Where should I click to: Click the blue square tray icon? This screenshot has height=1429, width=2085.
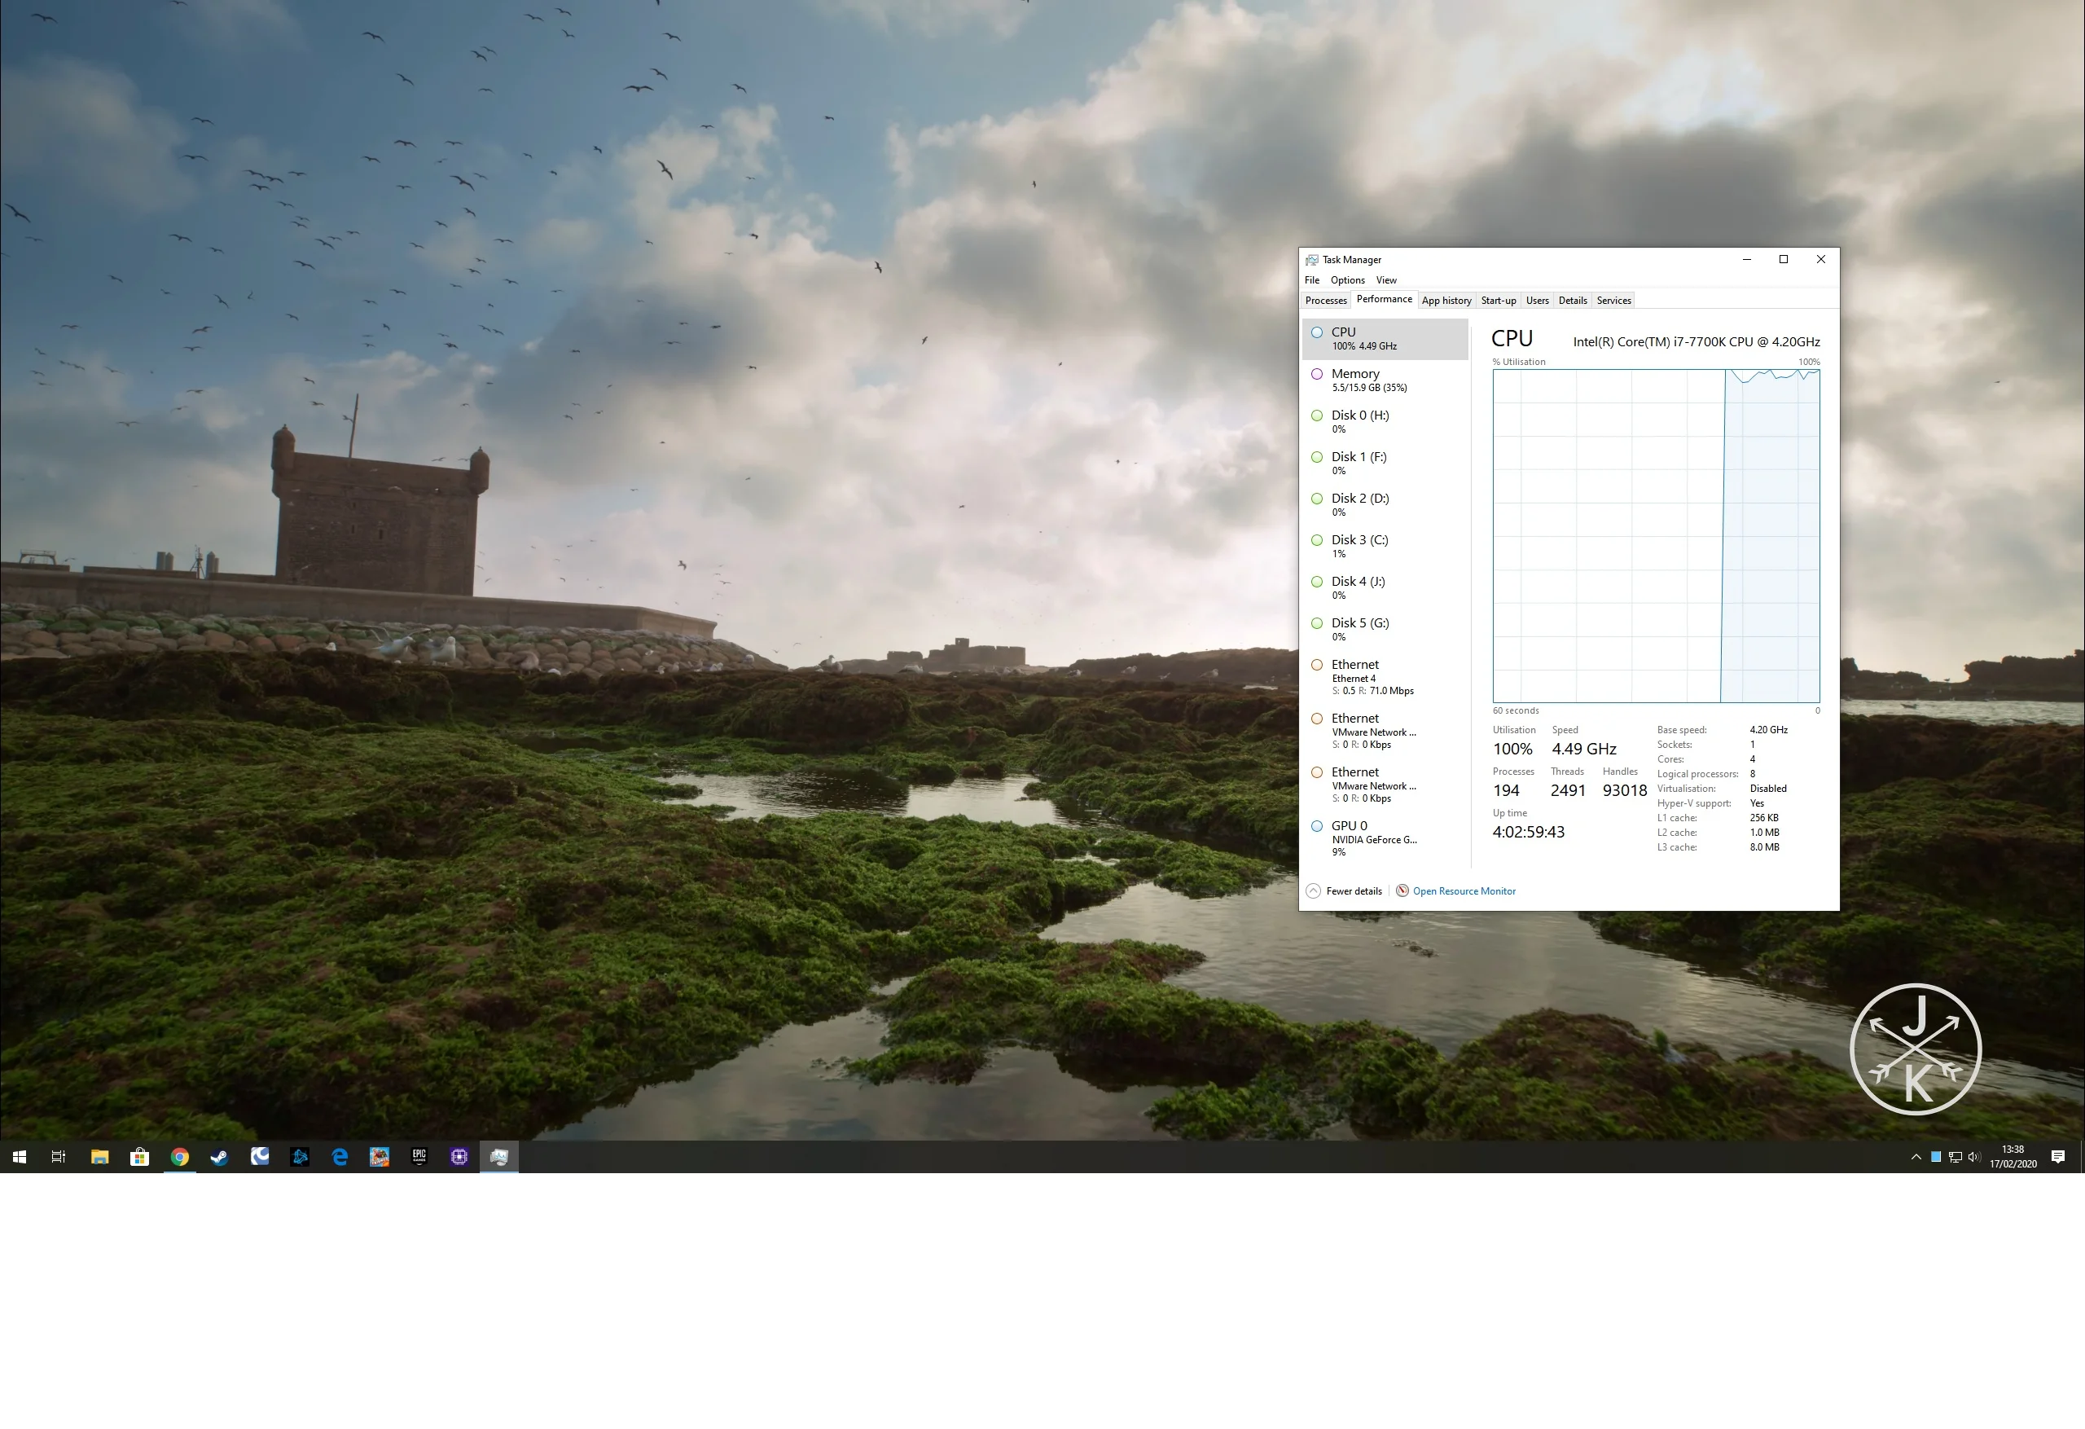coord(1936,1157)
